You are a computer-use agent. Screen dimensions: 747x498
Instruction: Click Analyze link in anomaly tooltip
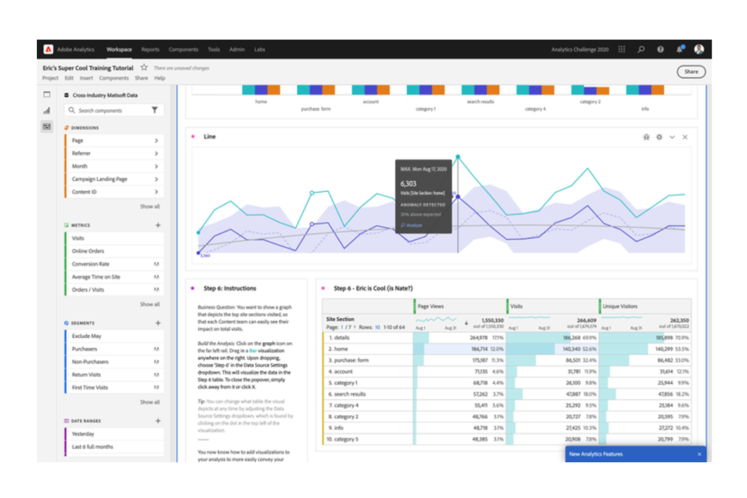(x=411, y=225)
